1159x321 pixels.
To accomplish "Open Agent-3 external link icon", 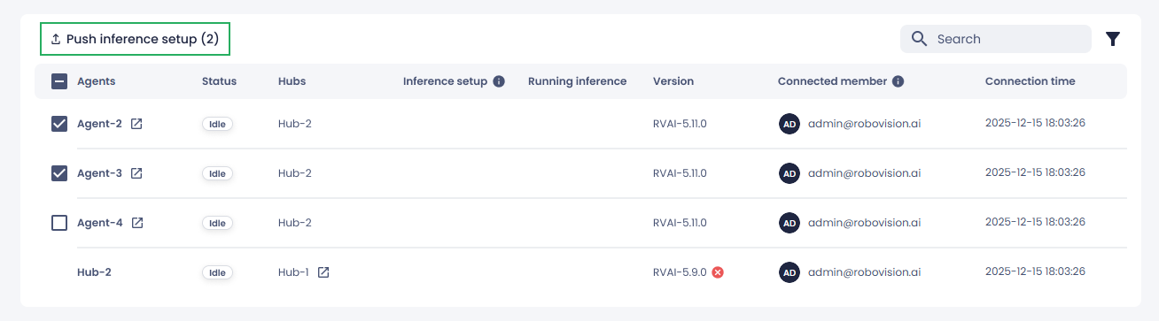I will pos(136,173).
